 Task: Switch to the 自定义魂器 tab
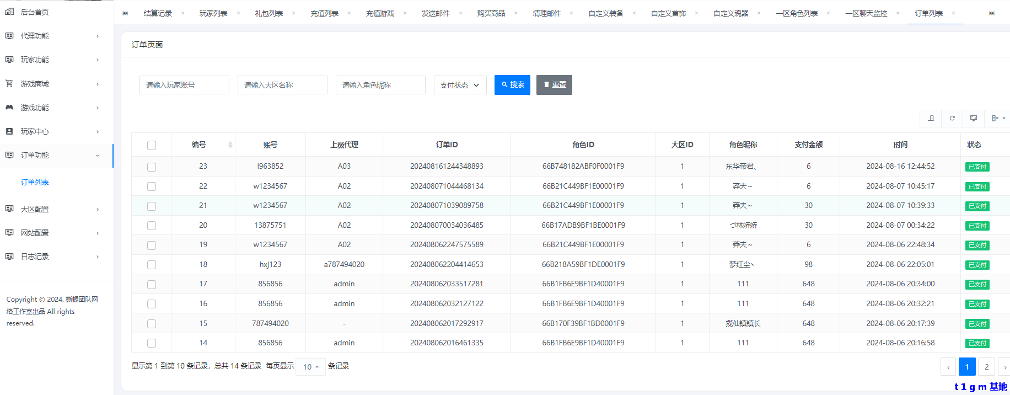click(x=730, y=13)
